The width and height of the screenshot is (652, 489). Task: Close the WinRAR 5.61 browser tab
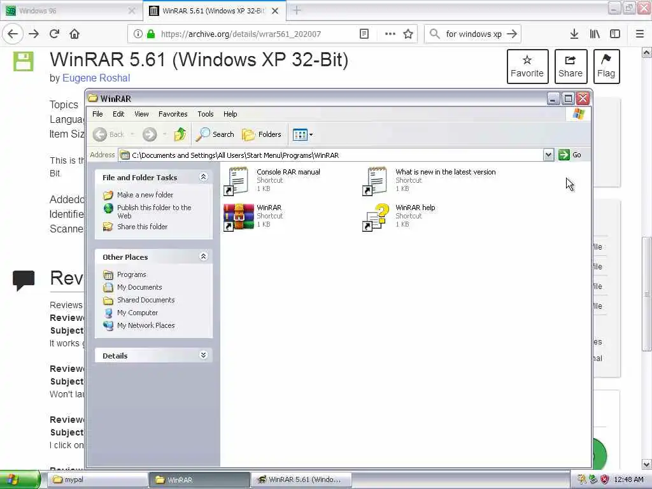pyautogui.click(x=275, y=11)
